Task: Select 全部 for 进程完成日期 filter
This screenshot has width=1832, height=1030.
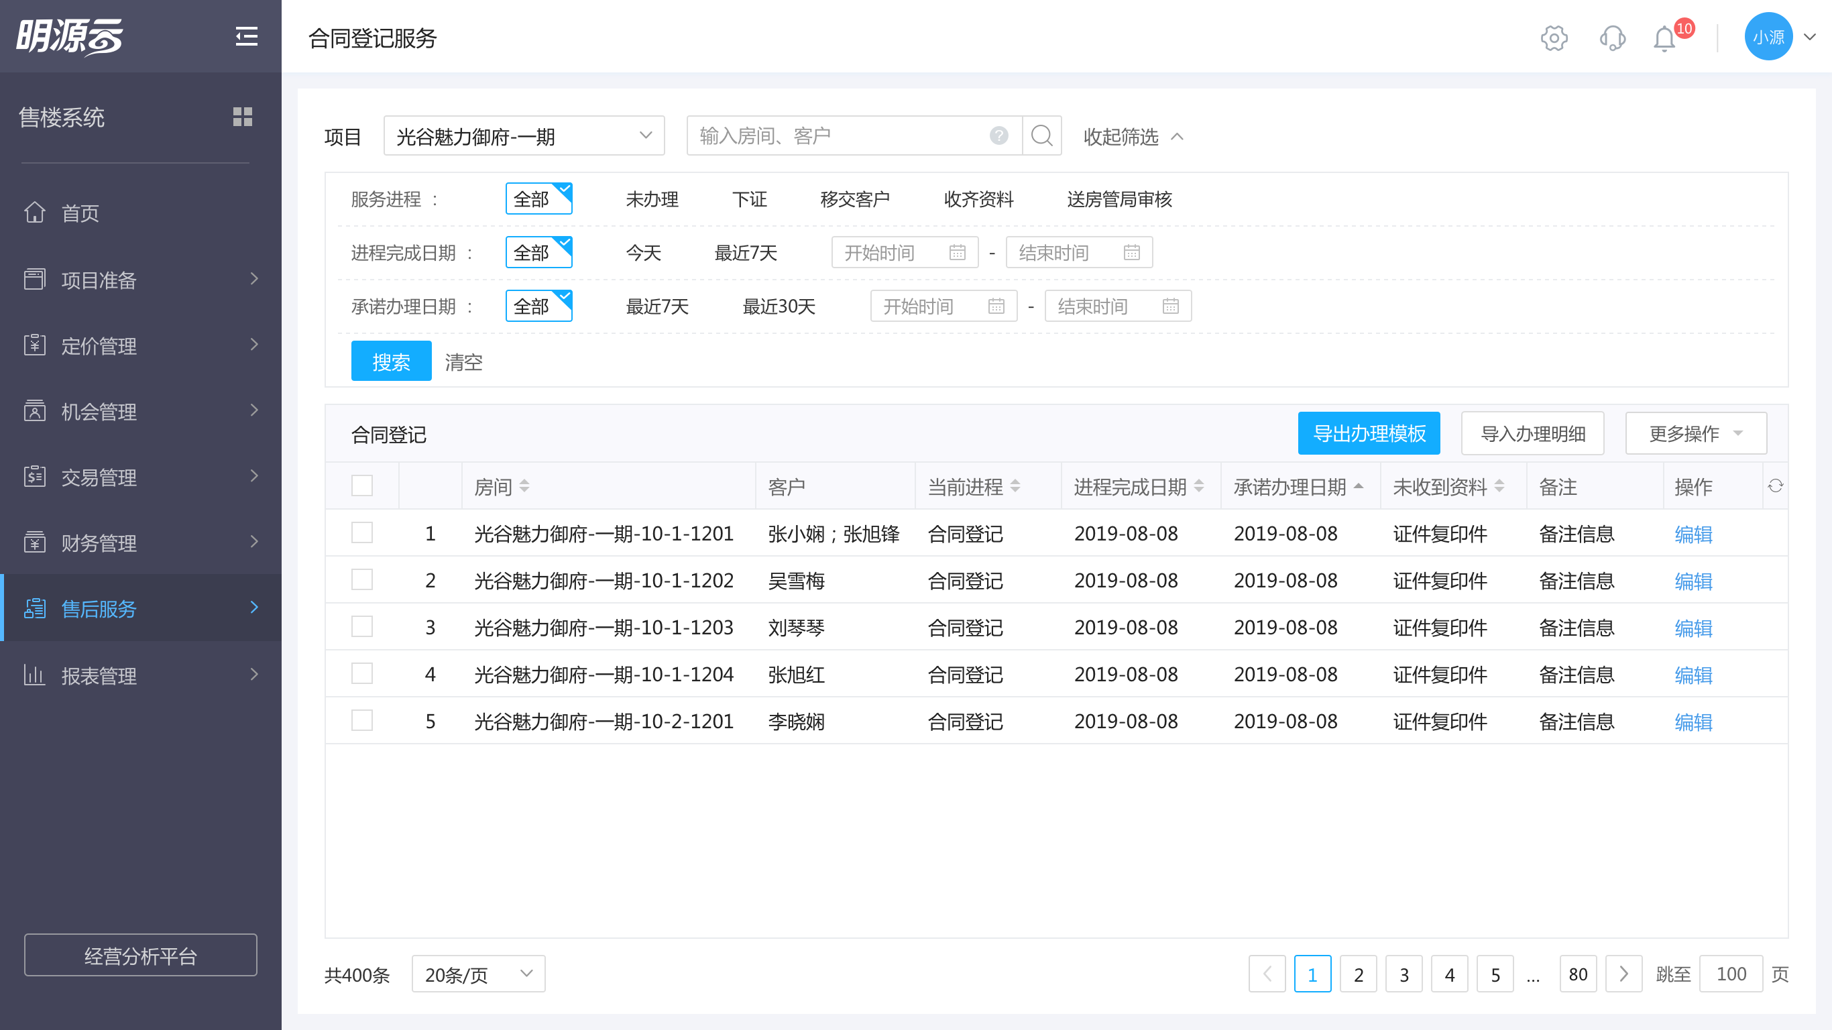Action: [538, 252]
